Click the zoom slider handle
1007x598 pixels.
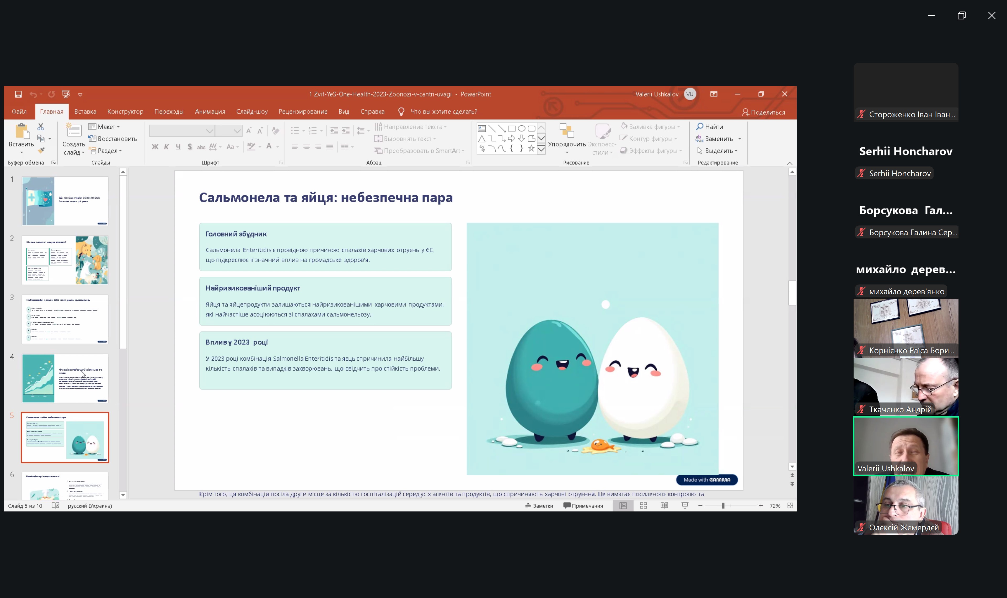(723, 506)
